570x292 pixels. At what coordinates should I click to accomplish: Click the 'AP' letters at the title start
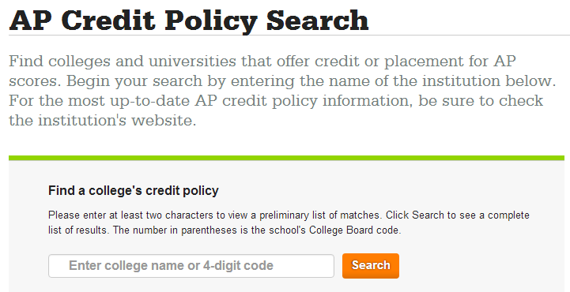tap(30, 21)
